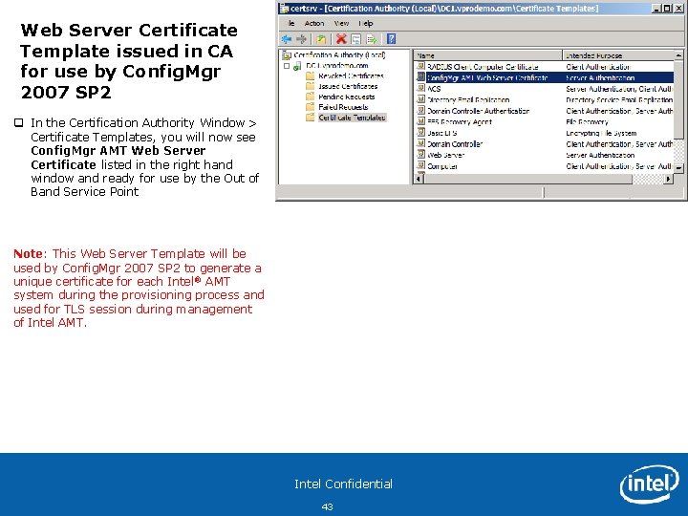The image size is (688, 516).
Task: Click the vertical scrollbar thumb
Action: pyautogui.click(x=678, y=100)
